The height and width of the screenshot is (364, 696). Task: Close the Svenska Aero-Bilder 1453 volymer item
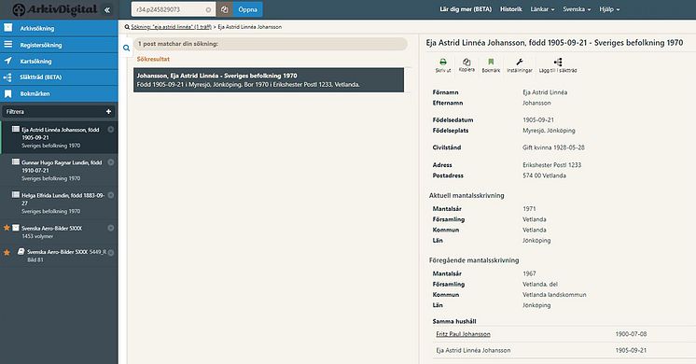coord(111,228)
